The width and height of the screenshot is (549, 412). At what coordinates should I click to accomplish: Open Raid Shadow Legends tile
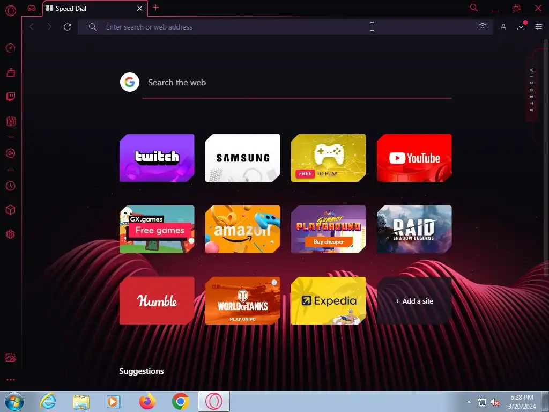(x=414, y=230)
